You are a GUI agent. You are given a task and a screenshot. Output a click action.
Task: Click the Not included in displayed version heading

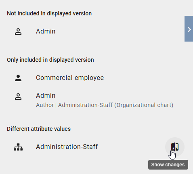click(49, 13)
